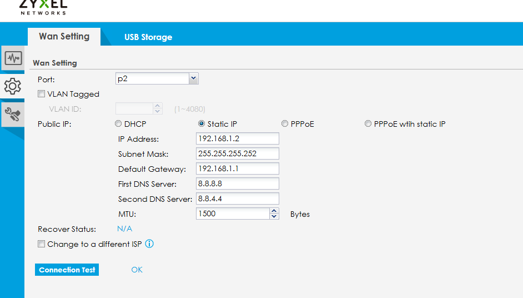Click the N/A Recover Status link
The height and width of the screenshot is (298, 523).
pyautogui.click(x=125, y=229)
